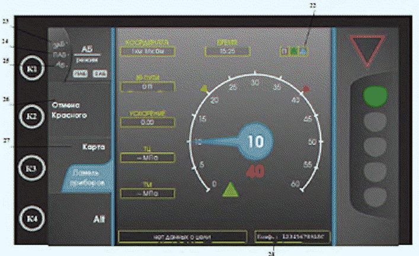Click the 0 mark on the speedometer

[214, 184]
